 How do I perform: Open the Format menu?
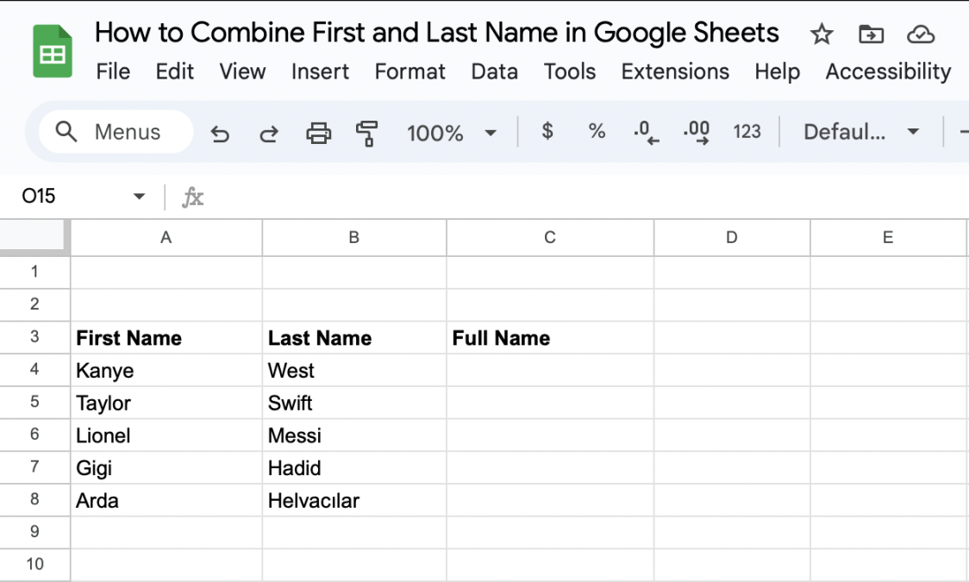pyautogui.click(x=409, y=72)
